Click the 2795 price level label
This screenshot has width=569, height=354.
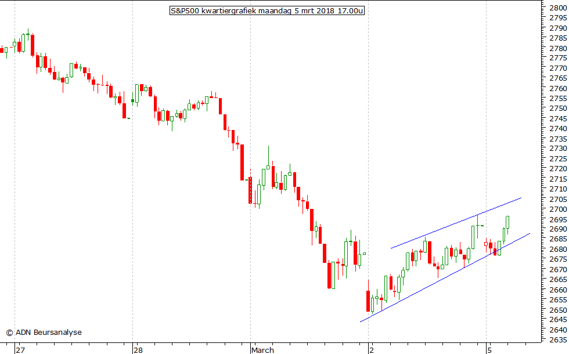click(558, 18)
